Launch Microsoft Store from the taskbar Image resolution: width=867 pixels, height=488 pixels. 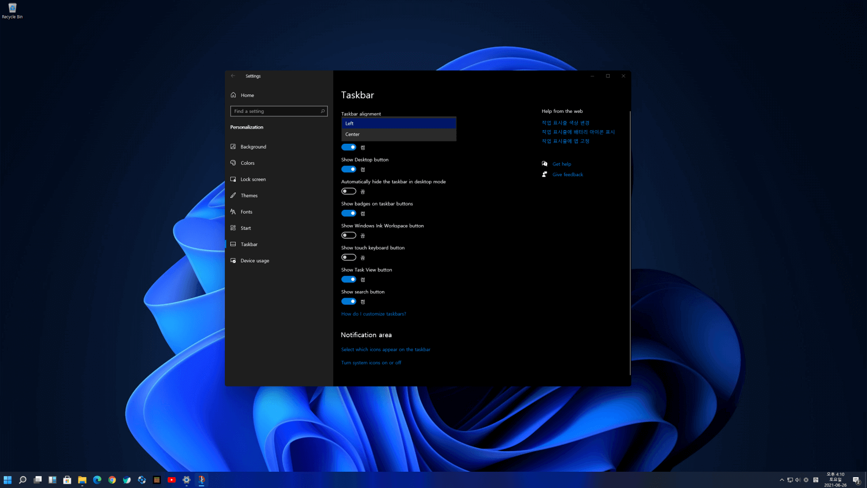pos(67,480)
